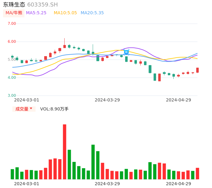The image size is (212, 188).
Task: Click the stock code 603359.SH
Action: click(x=42, y=5)
